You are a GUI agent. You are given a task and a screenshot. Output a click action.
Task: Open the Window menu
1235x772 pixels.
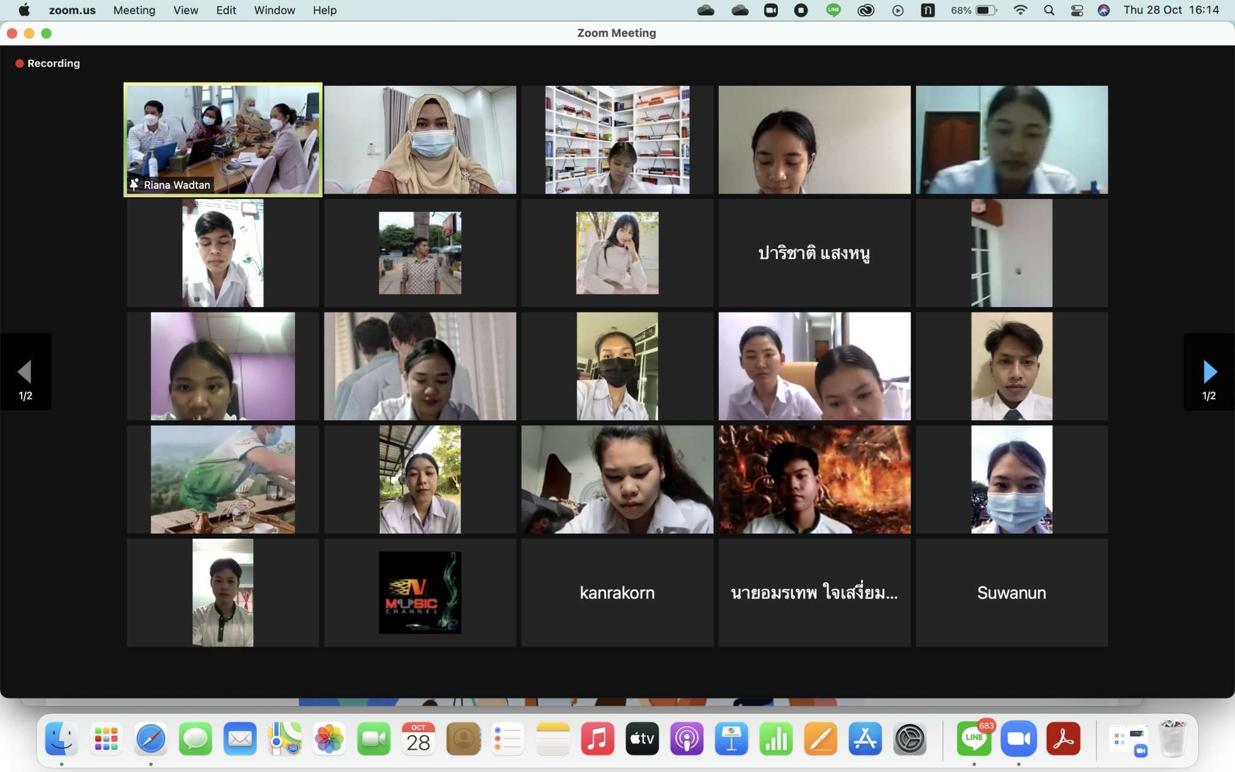(274, 10)
